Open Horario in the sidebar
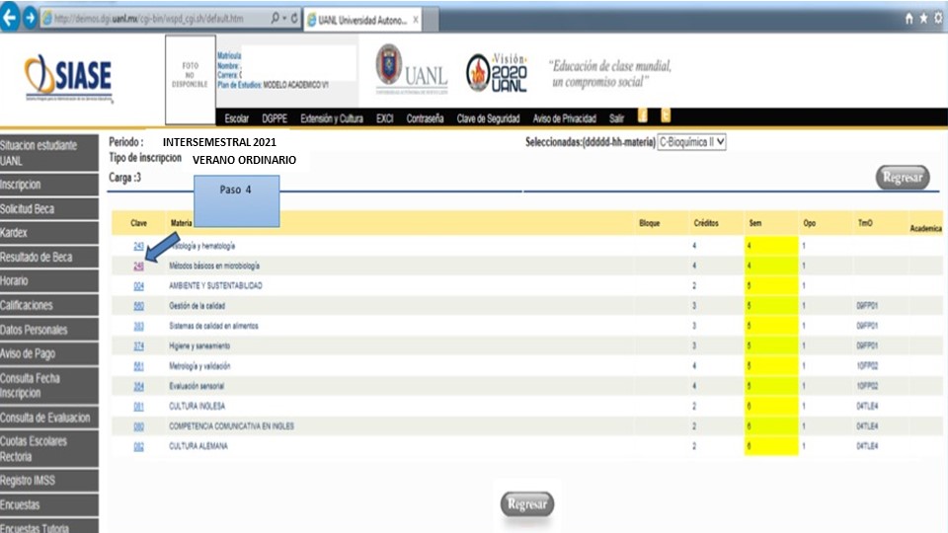The width and height of the screenshot is (948, 533). [49, 281]
